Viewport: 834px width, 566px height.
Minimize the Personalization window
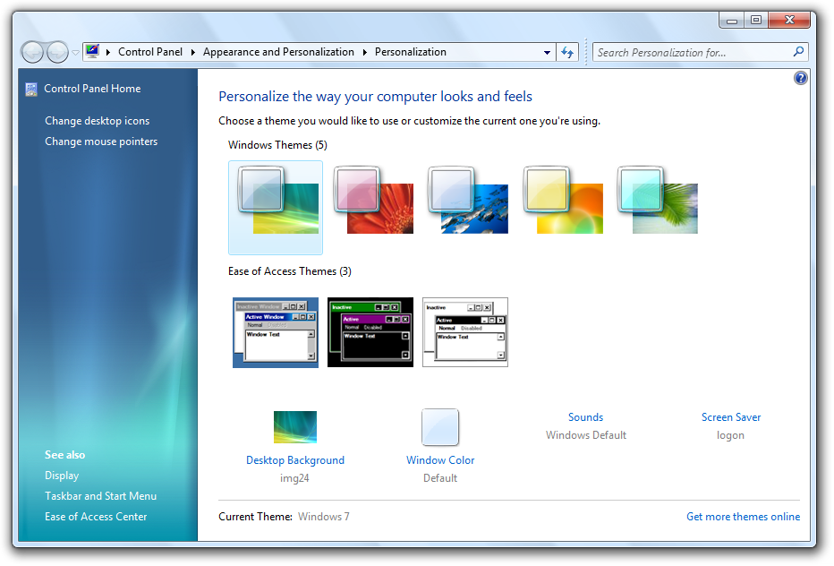(x=732, y=21)
